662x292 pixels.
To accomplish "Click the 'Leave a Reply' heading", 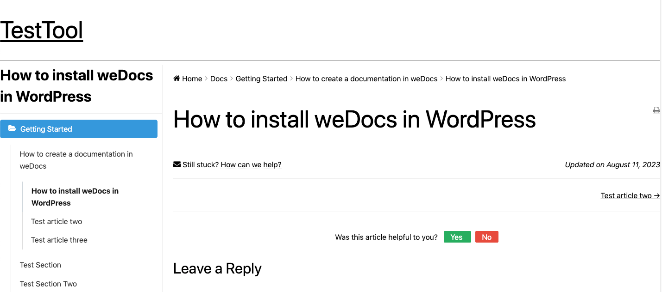I will tap(217, 268).
